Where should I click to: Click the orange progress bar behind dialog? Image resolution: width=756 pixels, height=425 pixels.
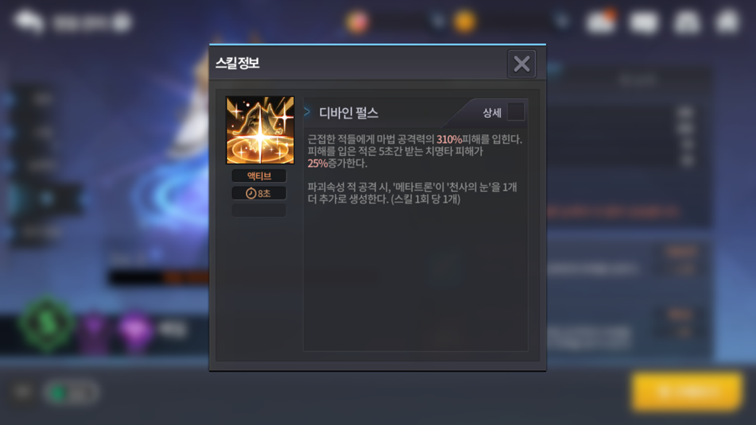[160, 278]
